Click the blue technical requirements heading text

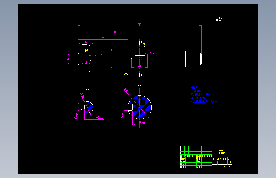(x=194, y=87)
